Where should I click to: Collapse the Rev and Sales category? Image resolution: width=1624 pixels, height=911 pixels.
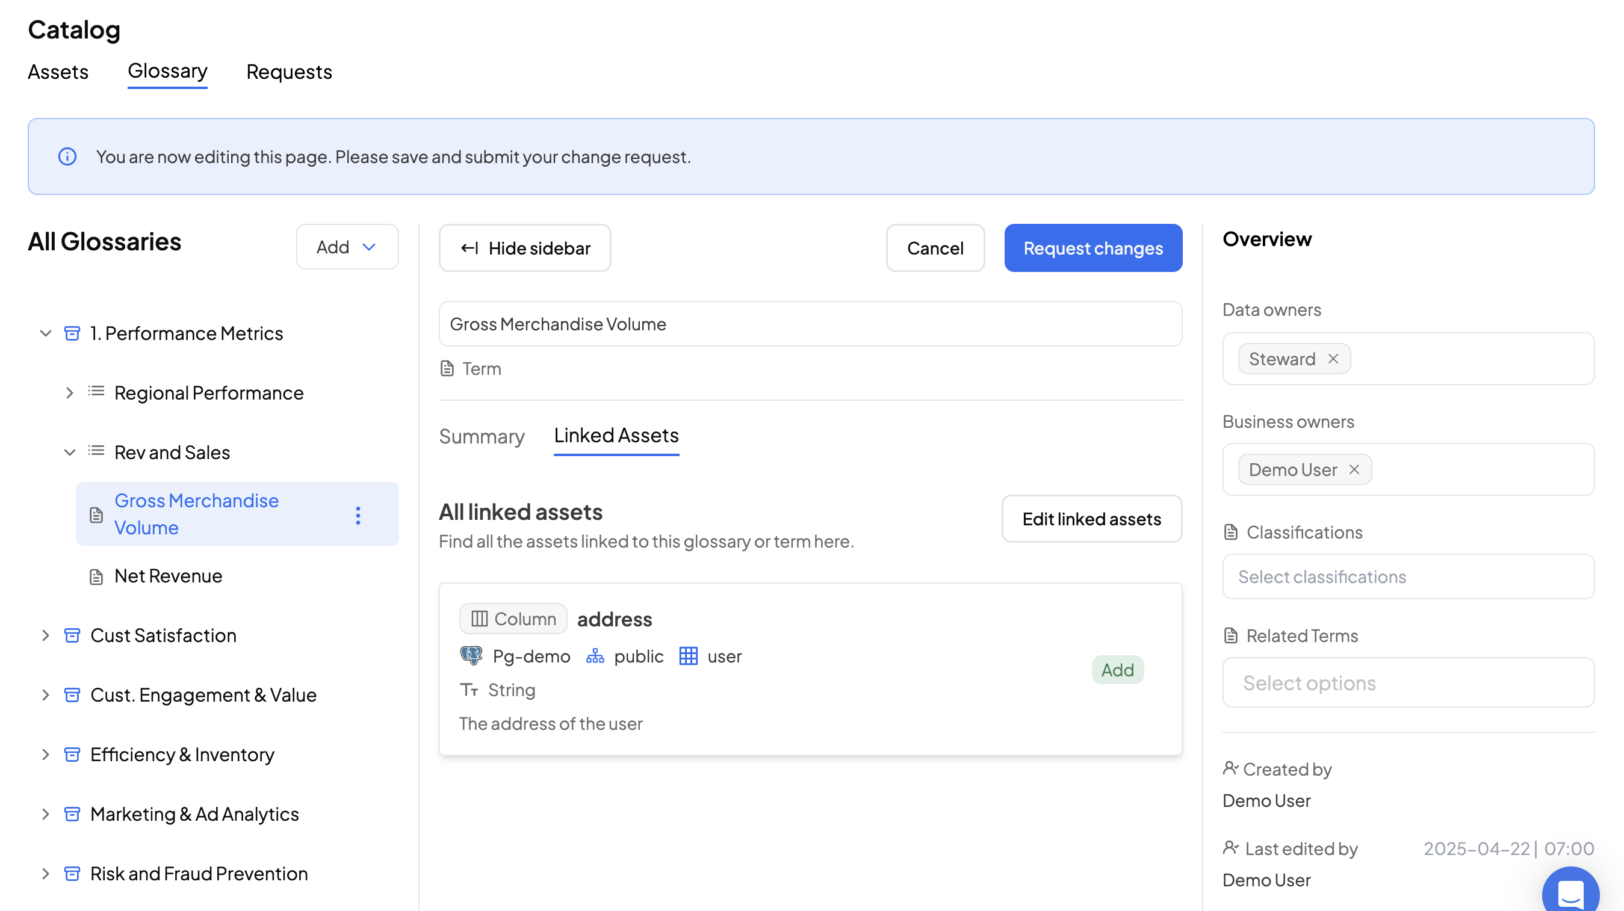pyautogui.click(x=69, y=452)
